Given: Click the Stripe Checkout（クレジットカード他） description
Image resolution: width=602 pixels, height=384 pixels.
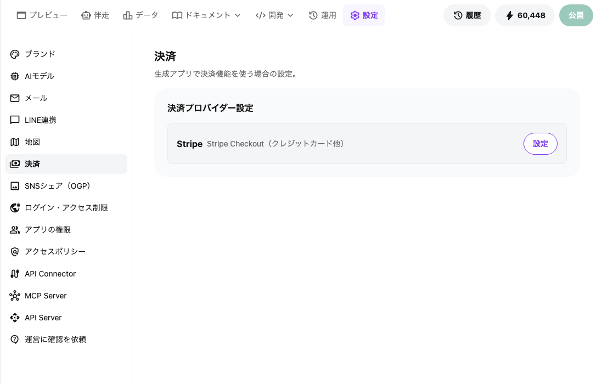Looking at the screenshot, I should (275, 144).
